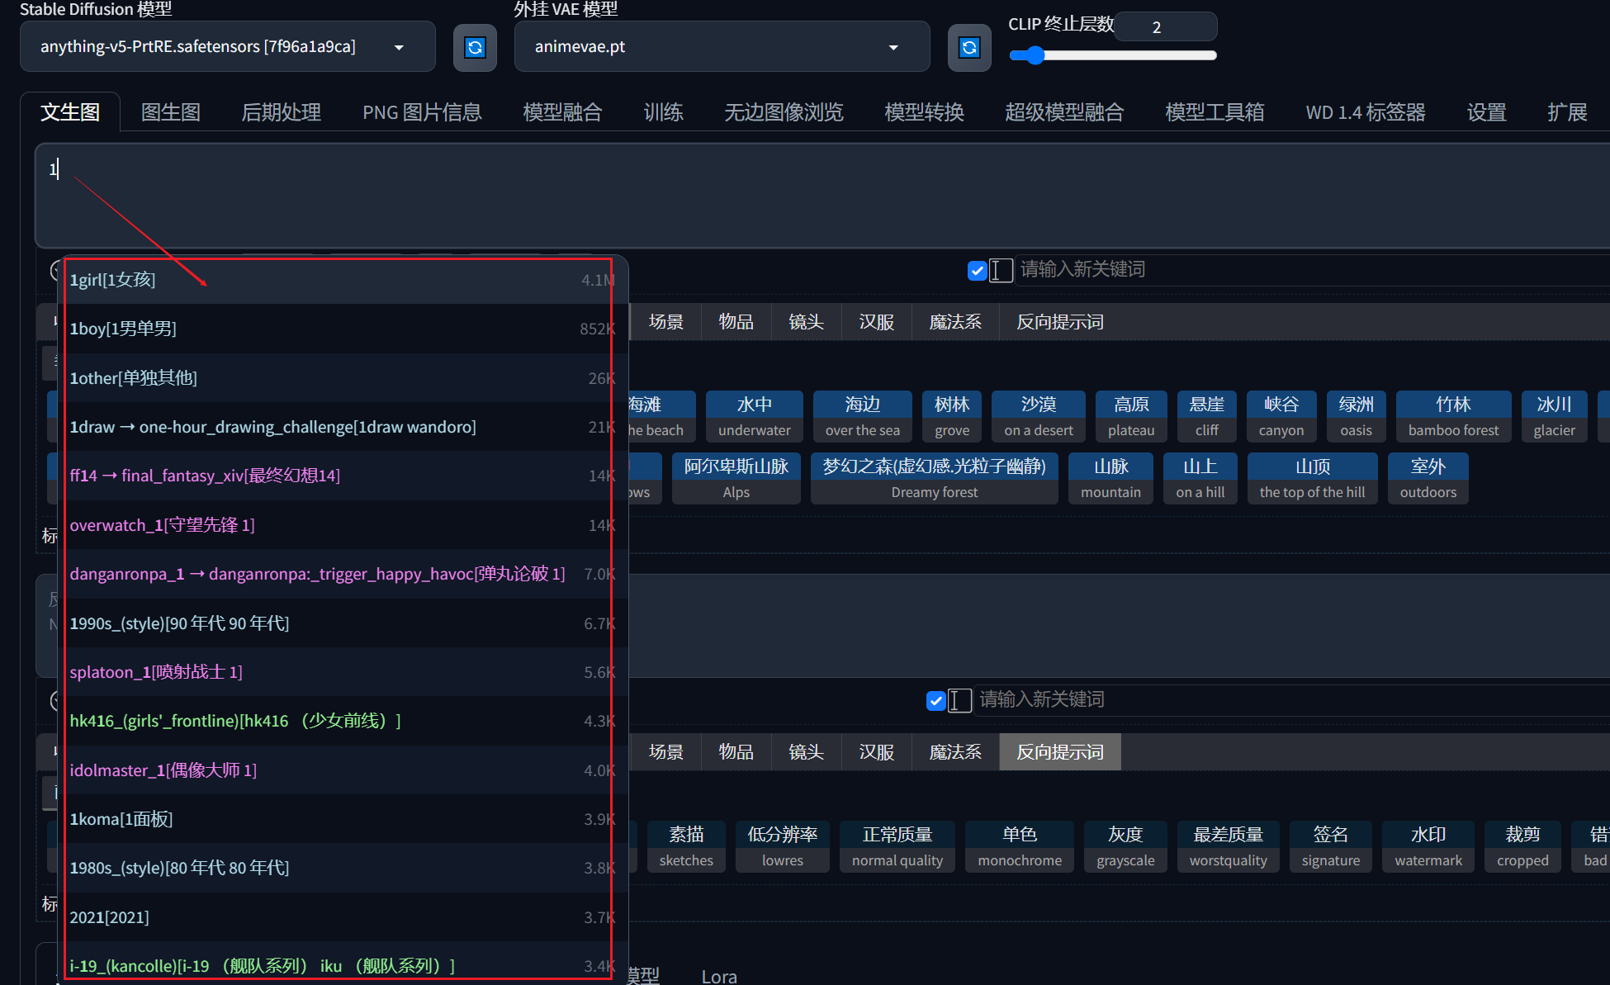Screen dimensions: 1610x985
Task: Add the 沙漠 on a desert tag
Action: tap(1039, 416)
